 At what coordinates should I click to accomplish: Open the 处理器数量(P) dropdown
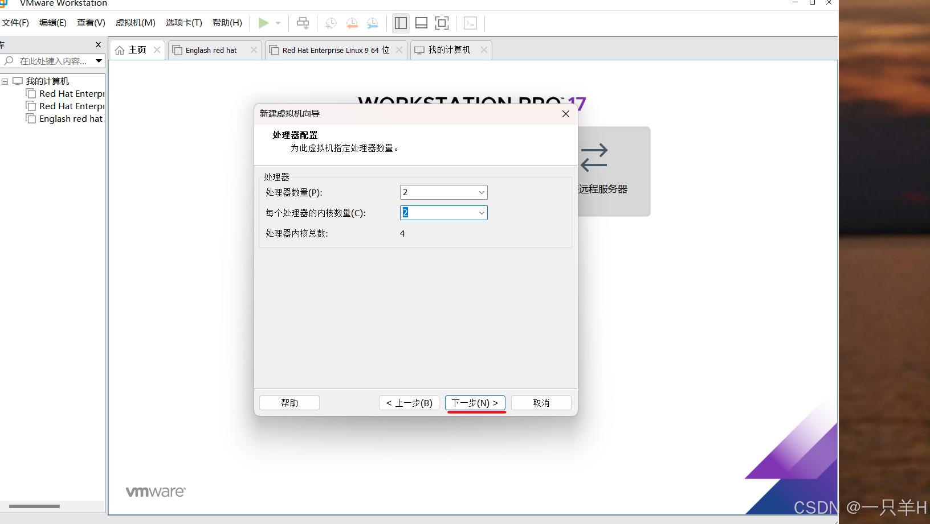444,192
